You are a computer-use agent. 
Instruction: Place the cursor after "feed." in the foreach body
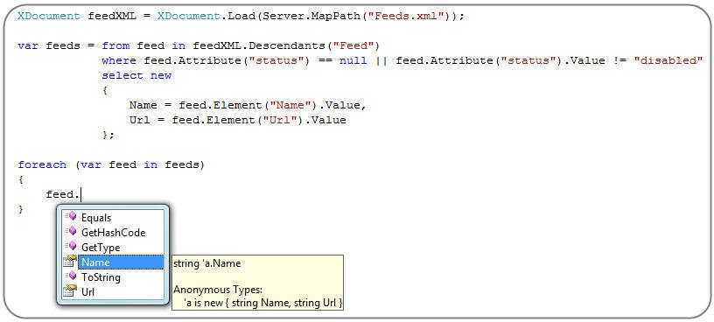[x=81, y=195]
